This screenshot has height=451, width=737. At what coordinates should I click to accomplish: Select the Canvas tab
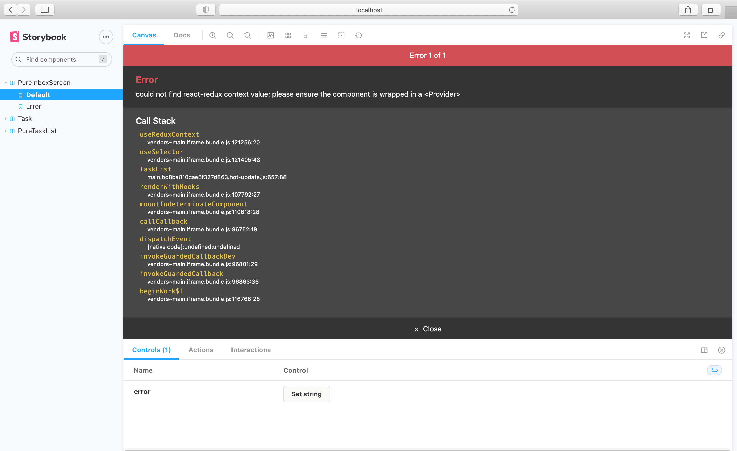pos(145,35)
